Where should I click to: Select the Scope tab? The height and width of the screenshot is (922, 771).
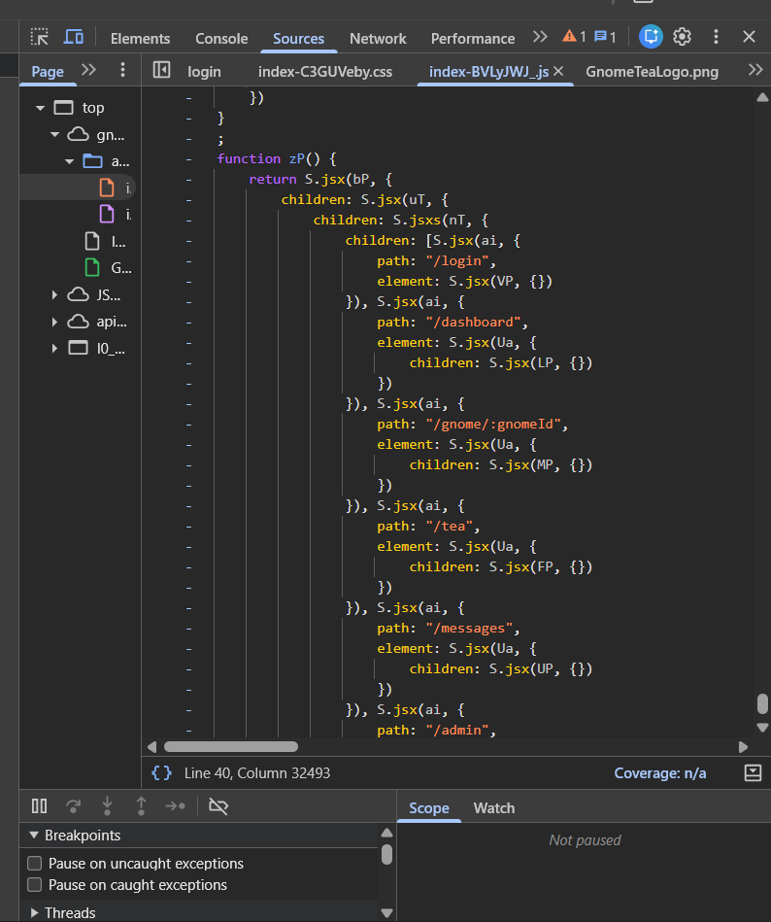point(429,808)
